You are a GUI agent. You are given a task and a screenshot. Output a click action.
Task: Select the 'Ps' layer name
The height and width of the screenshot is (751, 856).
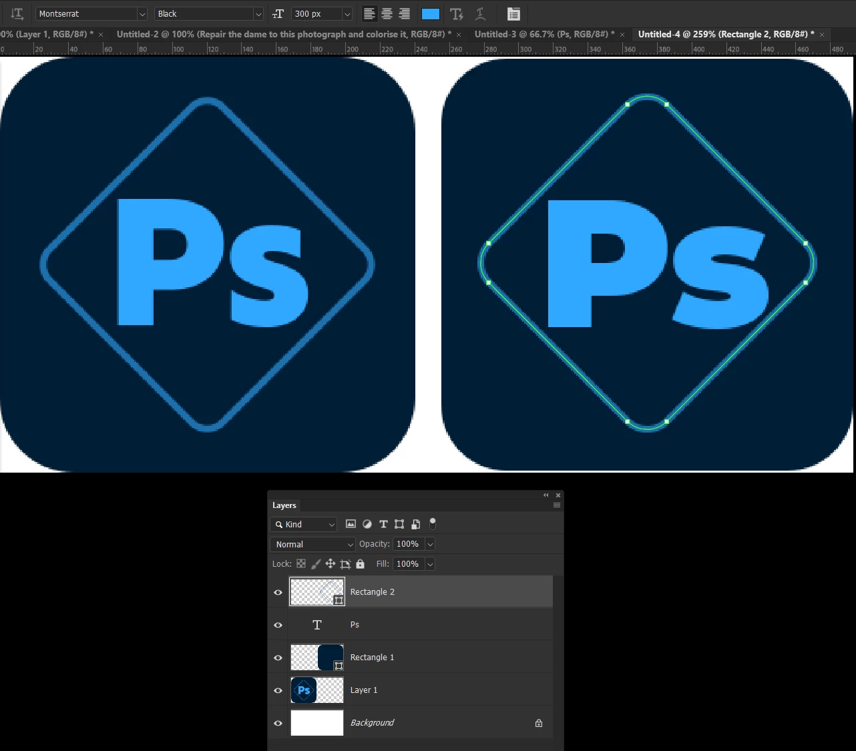click(x=355, y=625)
